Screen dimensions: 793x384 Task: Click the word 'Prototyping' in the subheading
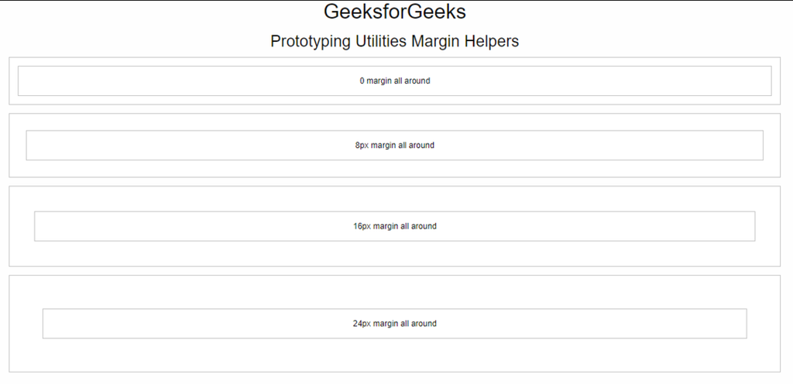click(311, 42)
